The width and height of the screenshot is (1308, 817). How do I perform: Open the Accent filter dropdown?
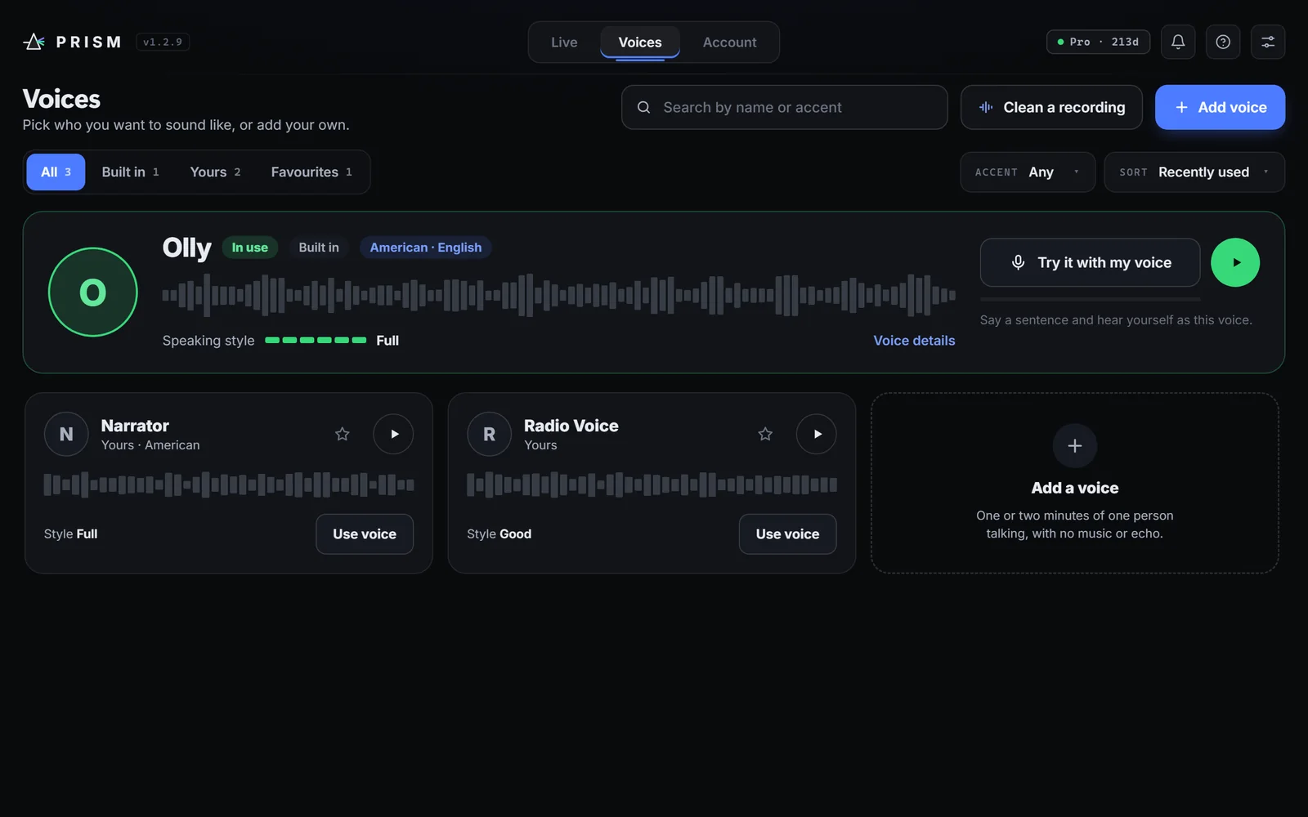tap(1028, 172)
